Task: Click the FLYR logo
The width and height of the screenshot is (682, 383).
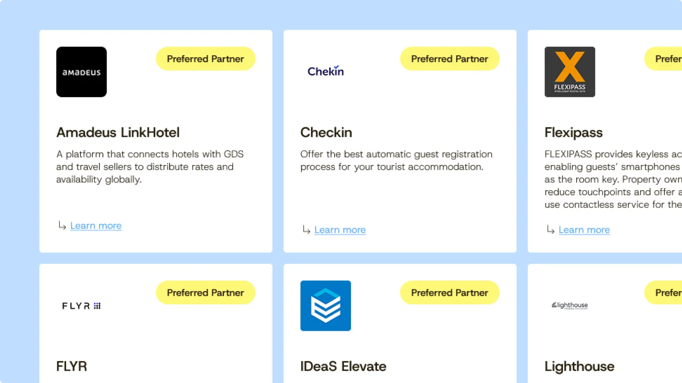Action: point(81,306)
